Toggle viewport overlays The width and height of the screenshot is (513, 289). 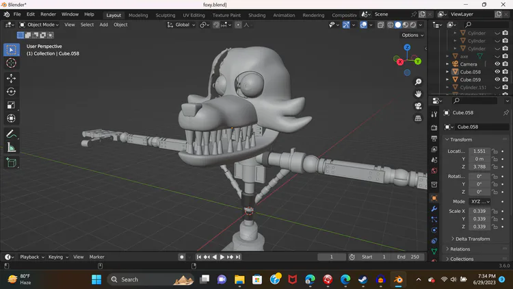pos(363,25)
